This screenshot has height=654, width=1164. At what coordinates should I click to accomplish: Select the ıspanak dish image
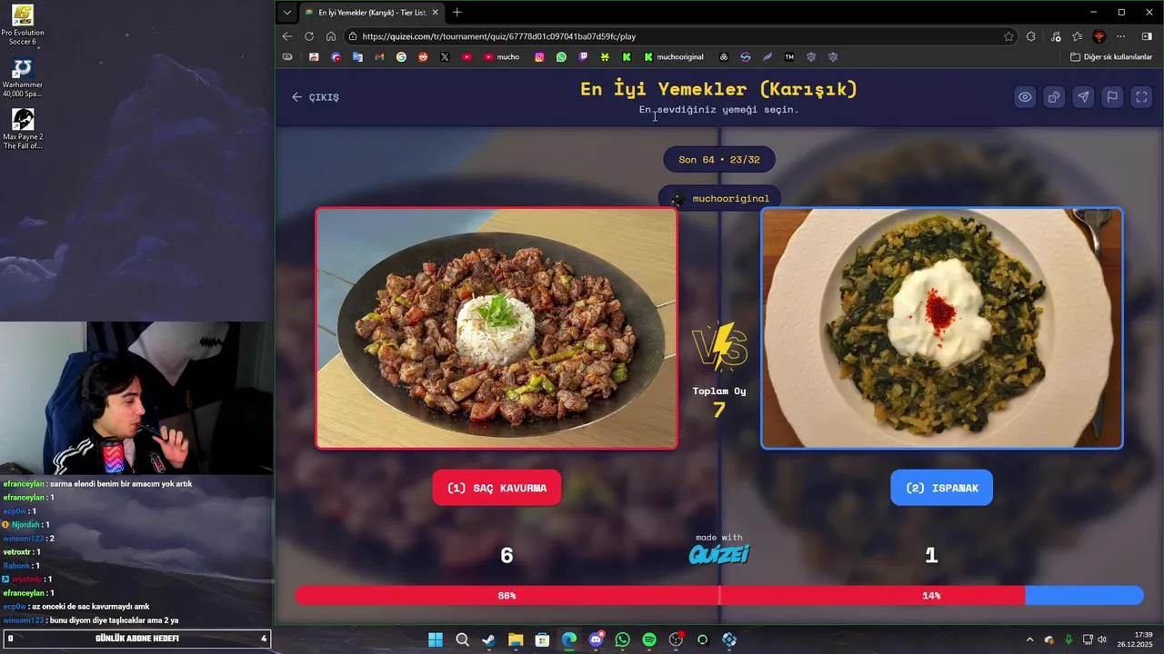click(x=941, y=328)
